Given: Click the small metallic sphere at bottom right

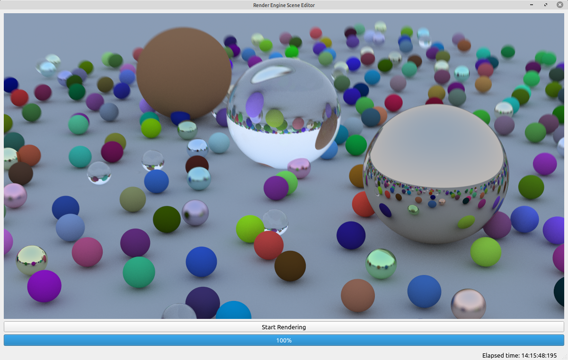Looking at the screenshot, I should pyautogui.click(x=469, y=304).
